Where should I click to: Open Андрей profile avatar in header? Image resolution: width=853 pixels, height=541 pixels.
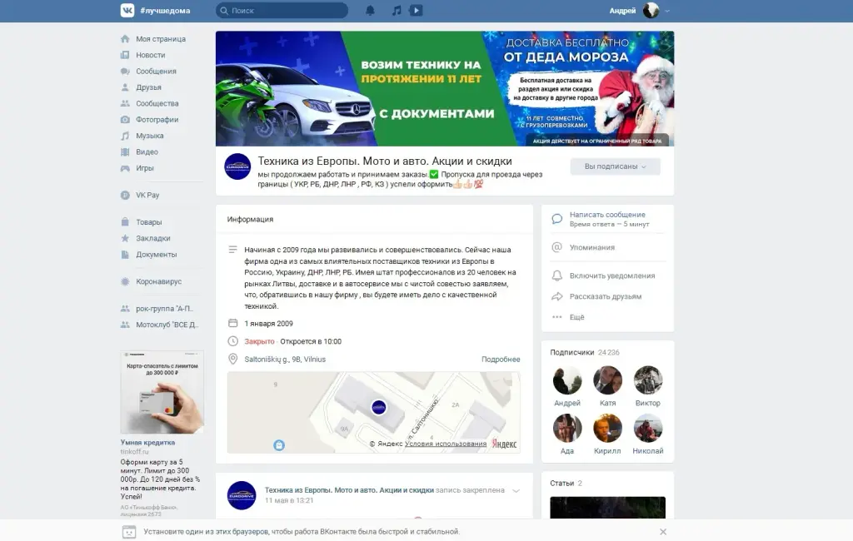(651, 10)
